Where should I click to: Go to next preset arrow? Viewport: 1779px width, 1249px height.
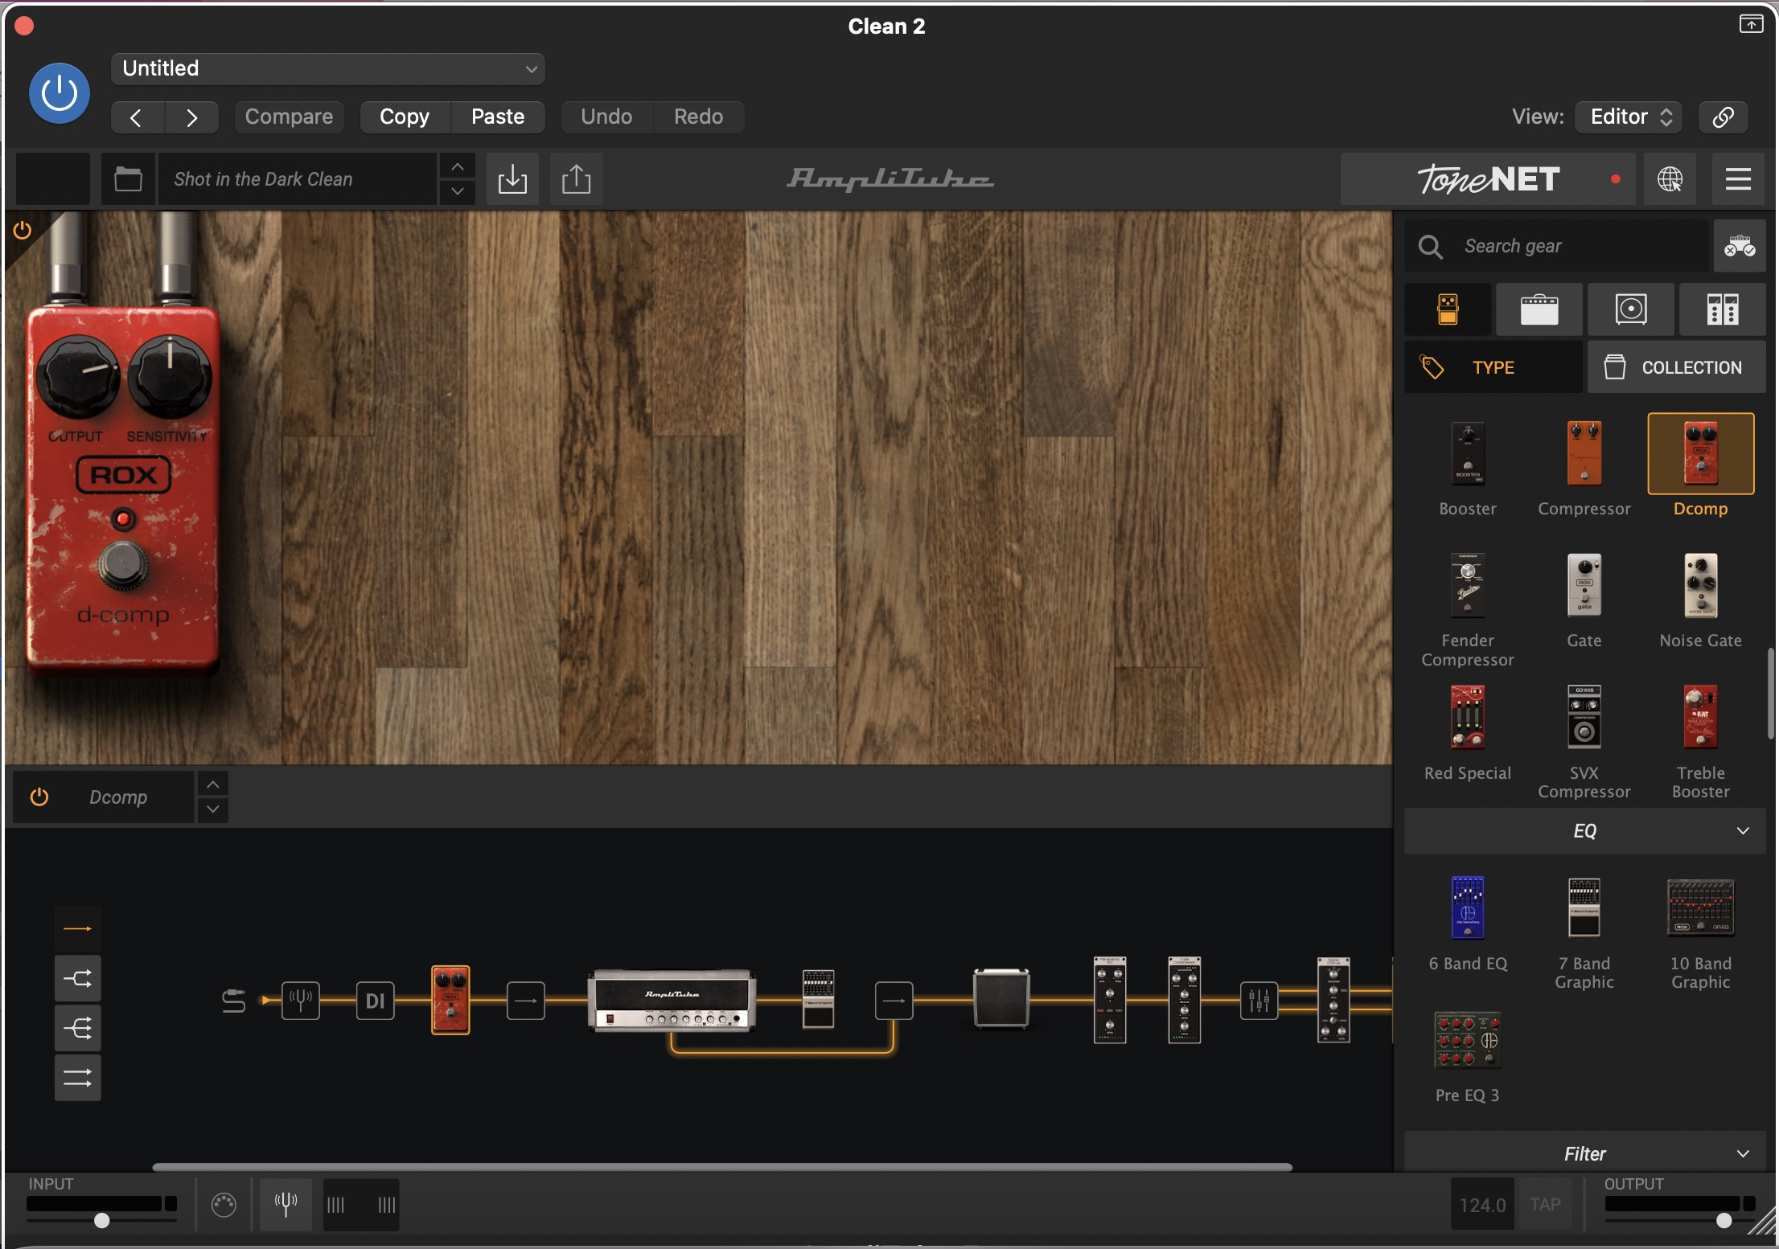coord(191,117)
